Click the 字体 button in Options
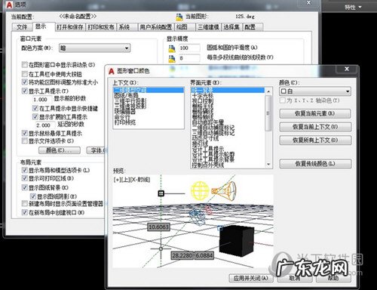The height and width of the screenshot is (290, 377). click(x=97, y=150)
